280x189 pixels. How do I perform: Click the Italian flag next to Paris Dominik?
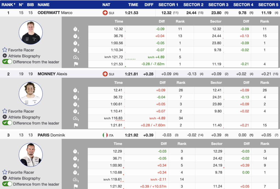(x=105, y=135)
